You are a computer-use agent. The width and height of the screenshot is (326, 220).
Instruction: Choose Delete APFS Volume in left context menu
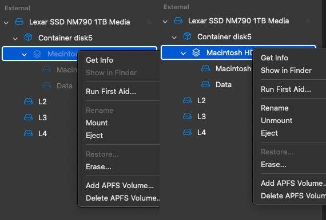click(122, 198)
